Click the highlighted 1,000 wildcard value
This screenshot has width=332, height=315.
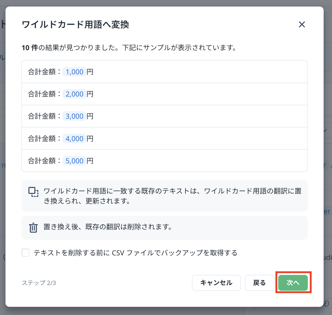tap(74, 72)
